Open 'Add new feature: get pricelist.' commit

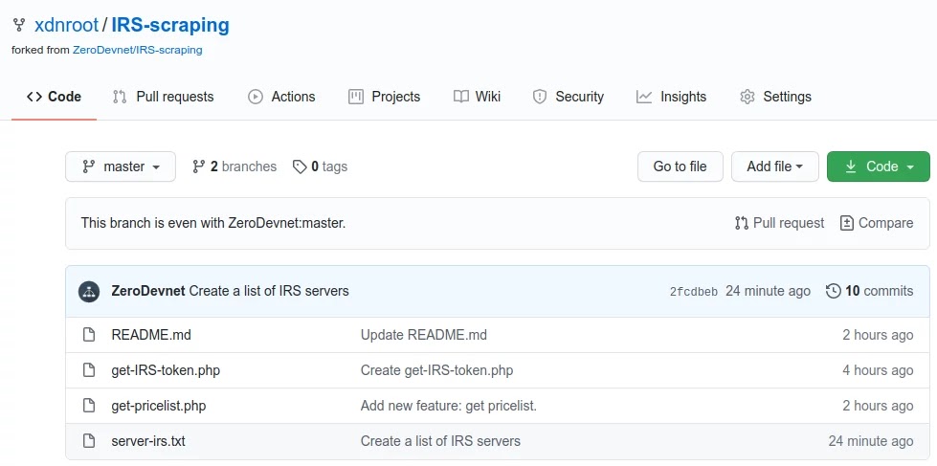click(x=449, y=407)
